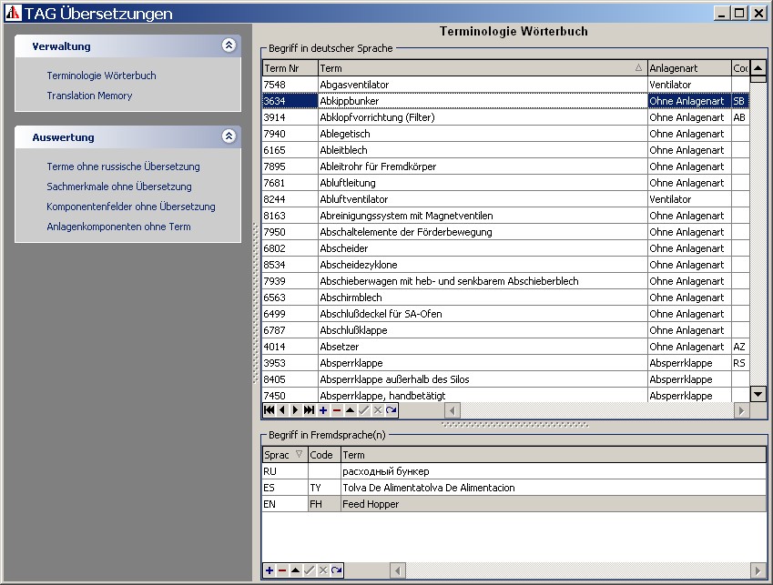Collapse the Verwaltung panel
This screenshot has height=585, width=773.
(x=229, y=45)
